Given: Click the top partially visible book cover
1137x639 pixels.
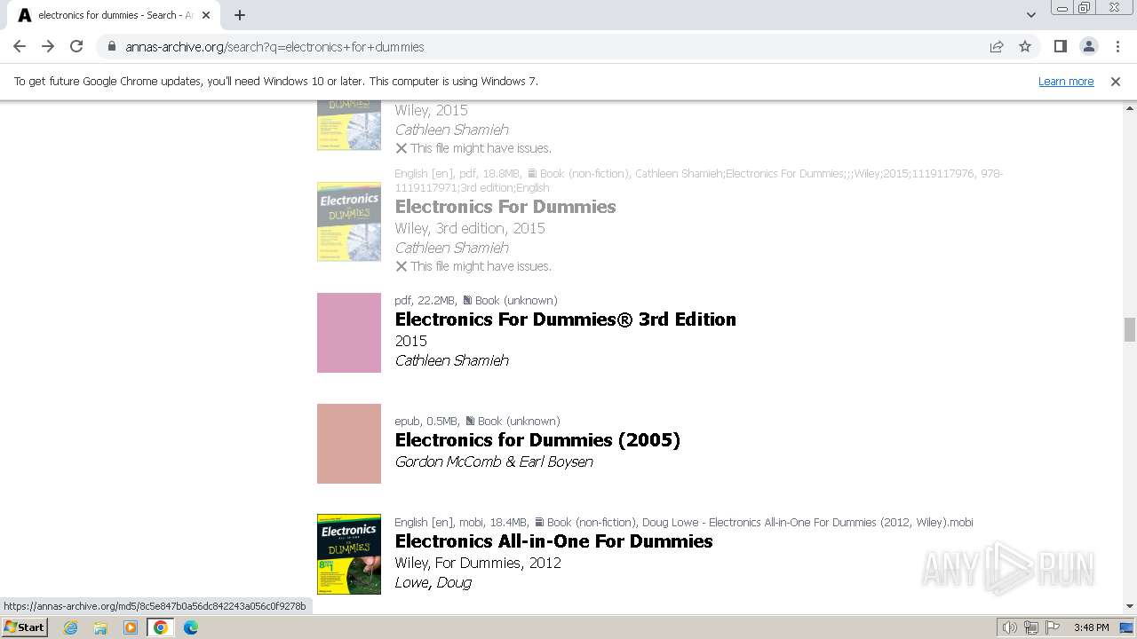Looking at the screenshot, I should [349, 125].
